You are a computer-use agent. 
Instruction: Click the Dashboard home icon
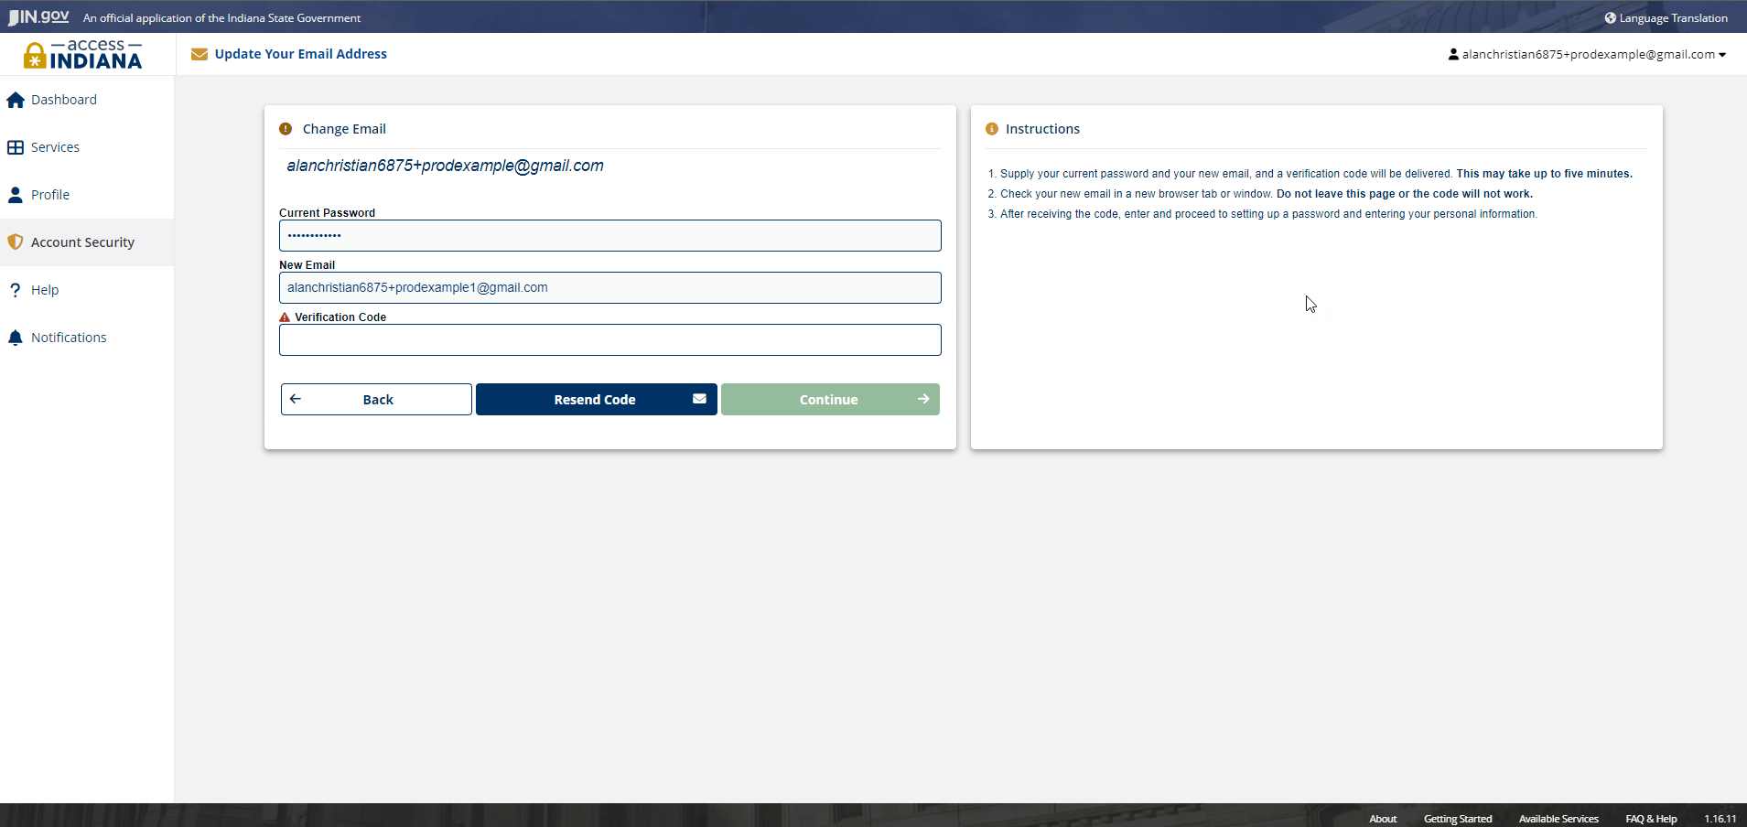tap(16, 101)
